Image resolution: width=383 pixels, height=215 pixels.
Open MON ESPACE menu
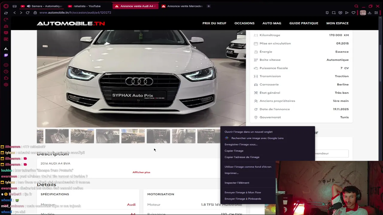click(x=337, y=23)
